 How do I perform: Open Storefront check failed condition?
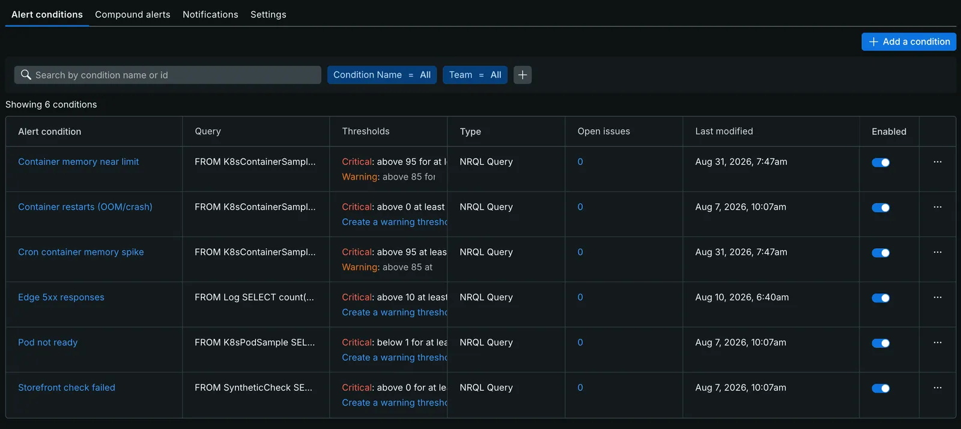click(67, 388)
